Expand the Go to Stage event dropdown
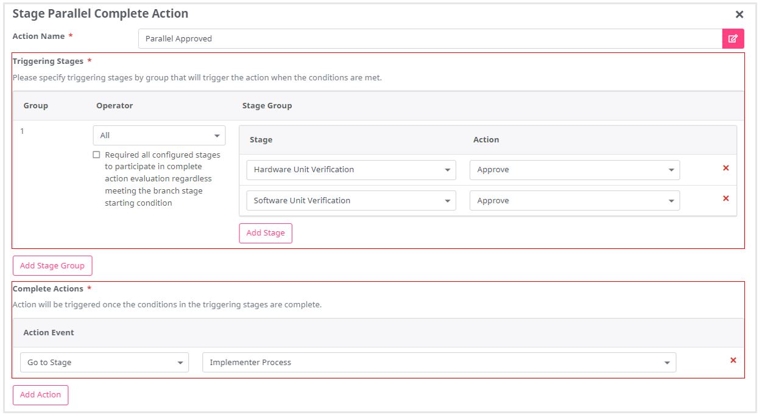The height and width of the screenshot is (415, 762). [x=104, y=363]
